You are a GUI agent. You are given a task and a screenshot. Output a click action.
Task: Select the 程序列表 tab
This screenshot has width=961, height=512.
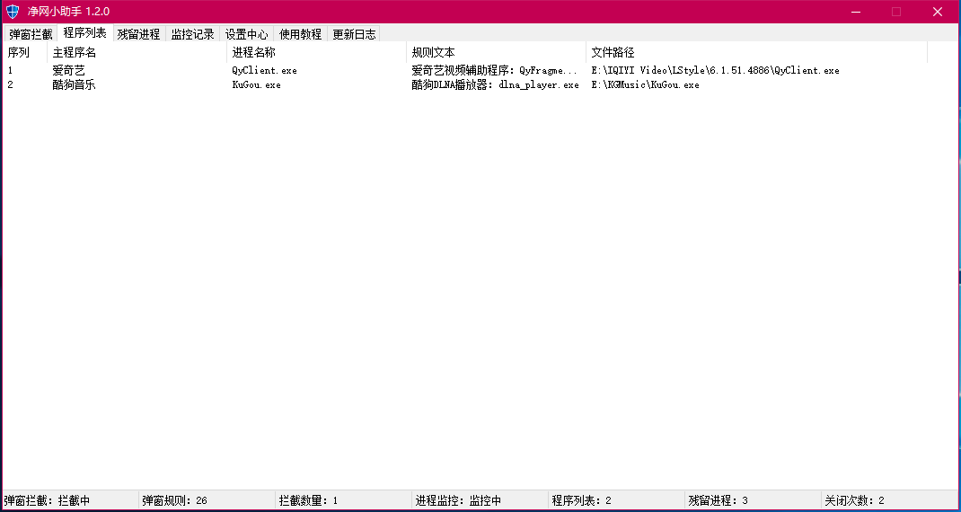pyautogui.click(x=84, y=33)
